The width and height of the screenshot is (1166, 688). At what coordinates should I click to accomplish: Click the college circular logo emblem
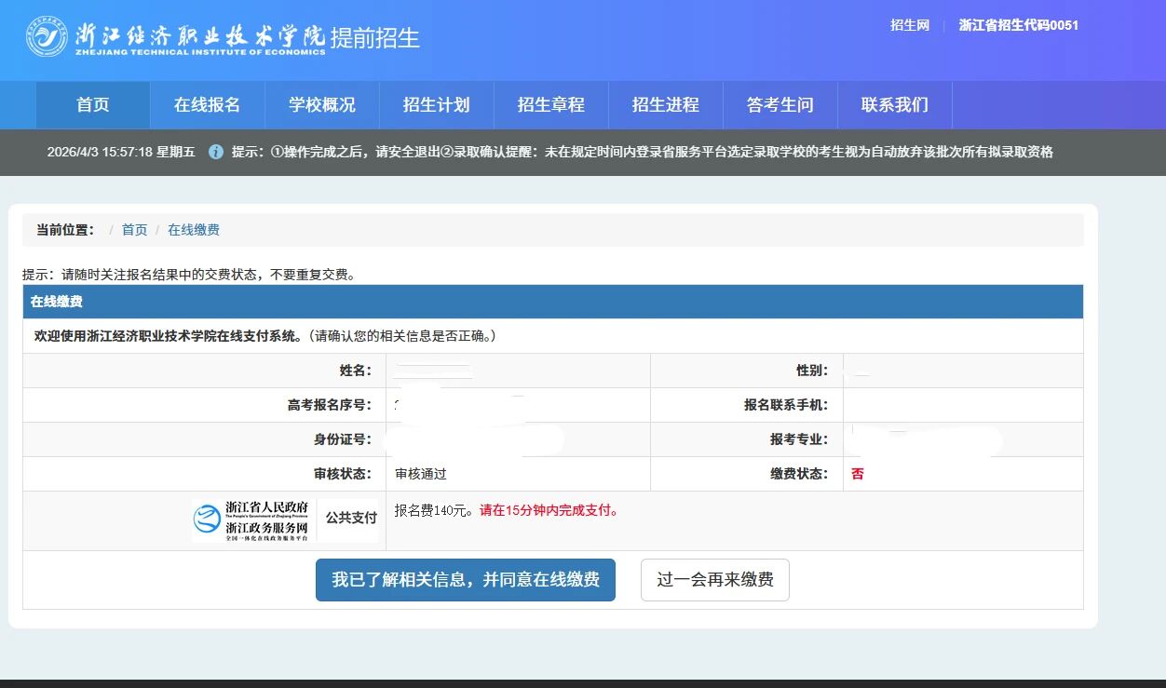(47, 37)
